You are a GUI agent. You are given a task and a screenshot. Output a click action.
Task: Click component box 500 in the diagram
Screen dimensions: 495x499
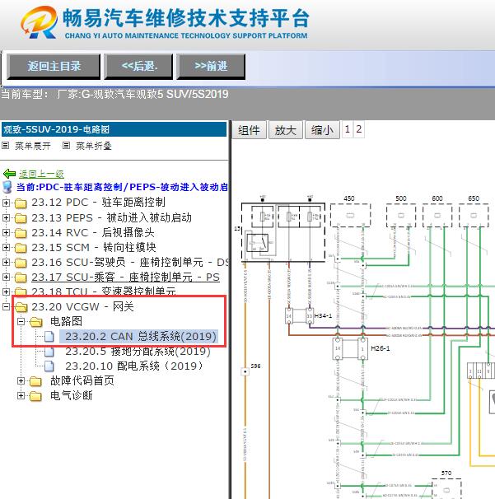(x=401, y=216)
